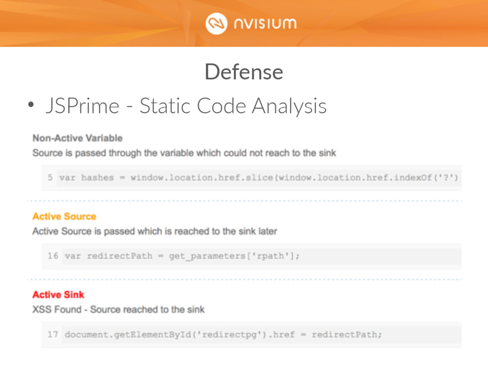
Task: Click the 'Non-Active Variable' heading
Action: click(x=78, y=138)
